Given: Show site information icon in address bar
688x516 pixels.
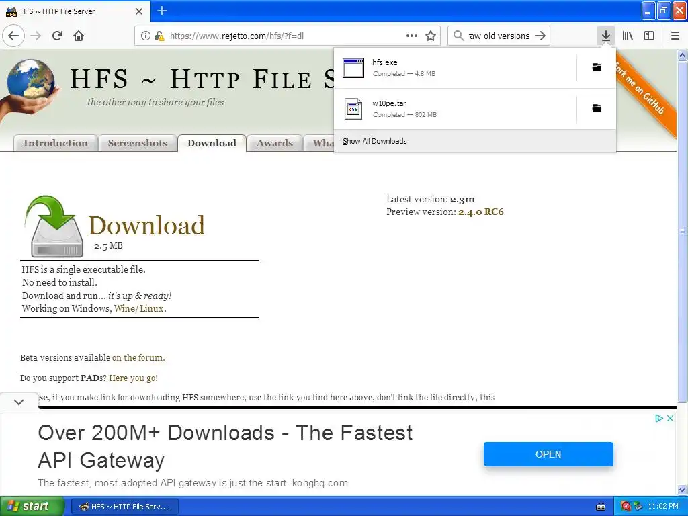Looking at the screenshot, I should 145,36.
